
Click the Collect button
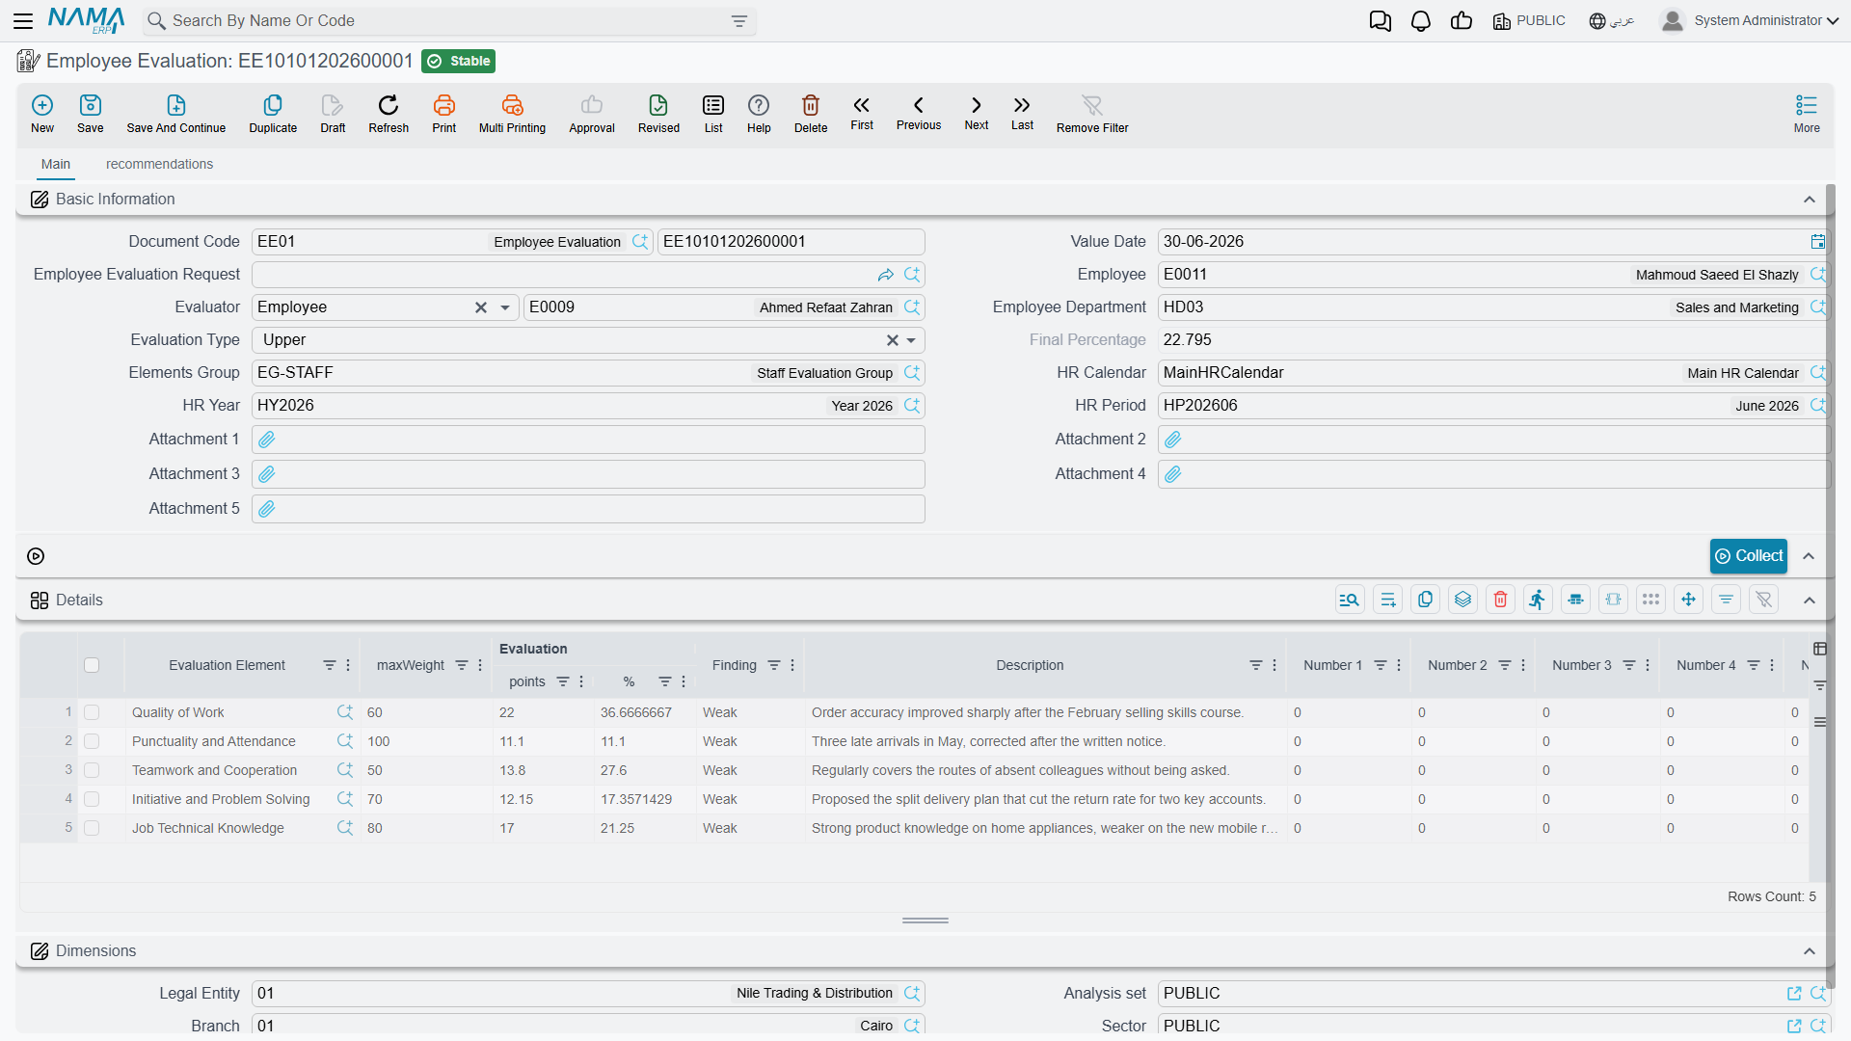pos(1749,556)
